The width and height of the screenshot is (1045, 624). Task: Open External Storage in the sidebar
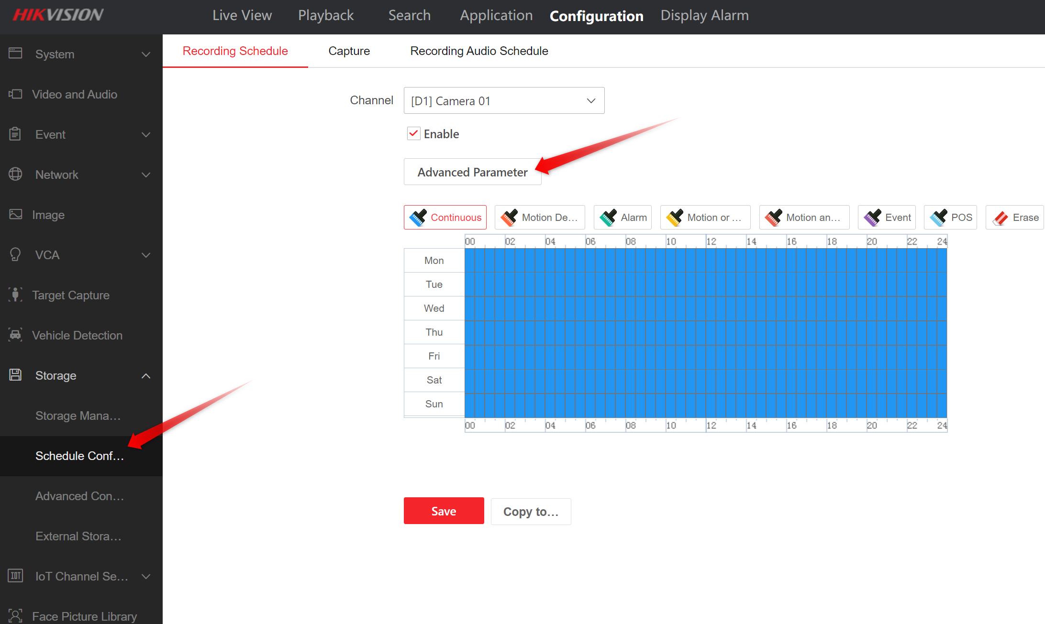(x=81, y=536)
